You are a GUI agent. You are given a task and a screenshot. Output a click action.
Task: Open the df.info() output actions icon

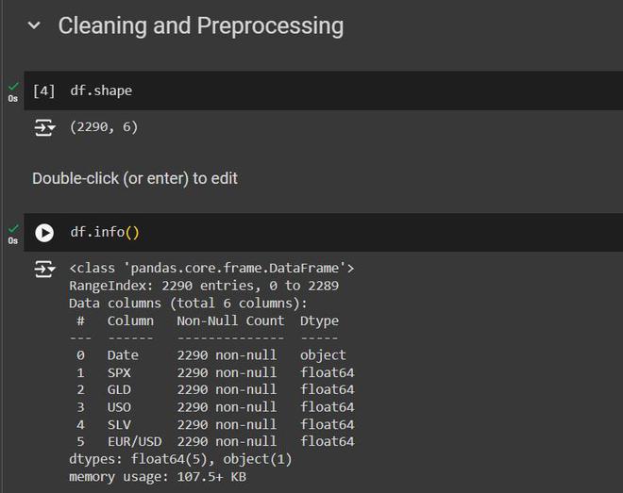[x=44, y=270]
